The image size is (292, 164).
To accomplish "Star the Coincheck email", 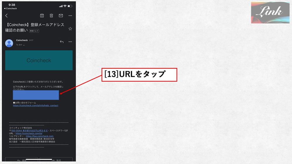I will click(x=70, y=29).
